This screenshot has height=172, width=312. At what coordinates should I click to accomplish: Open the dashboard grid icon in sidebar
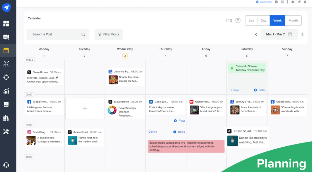pos(6,23)
